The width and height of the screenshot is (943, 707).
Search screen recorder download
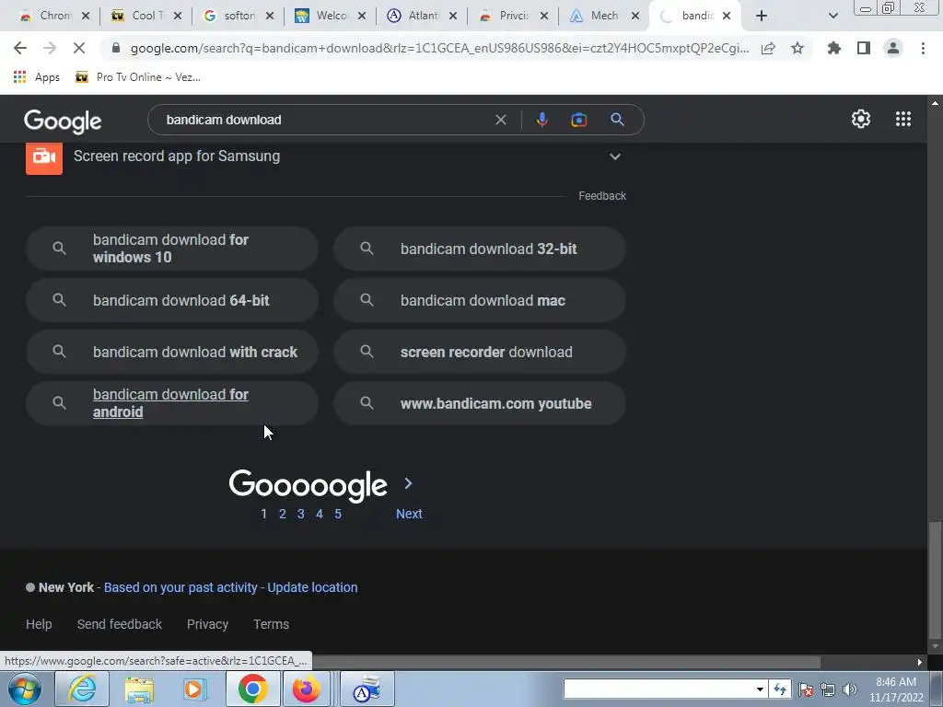click(x=480, y=352)
